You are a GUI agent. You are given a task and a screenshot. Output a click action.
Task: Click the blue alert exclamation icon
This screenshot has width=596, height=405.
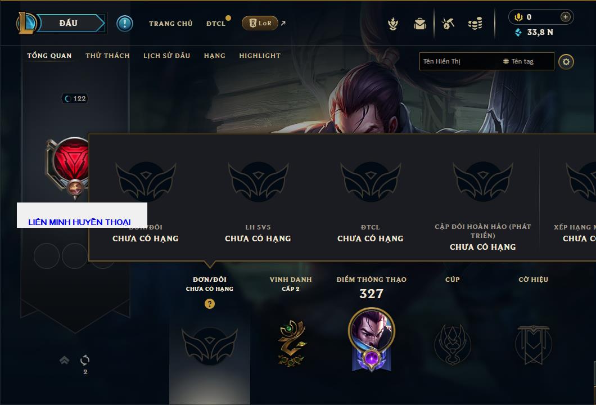coord(125,24)
